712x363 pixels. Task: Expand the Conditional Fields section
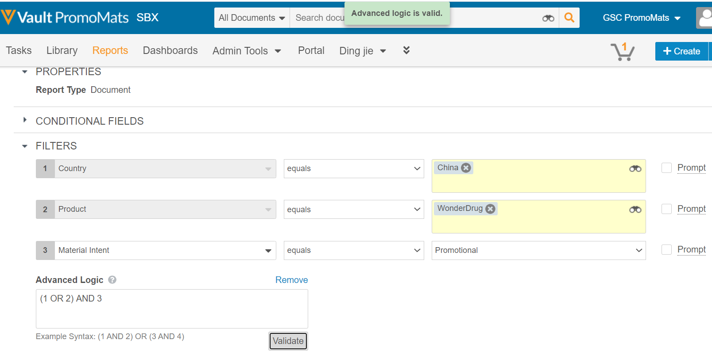coord(25,120)
